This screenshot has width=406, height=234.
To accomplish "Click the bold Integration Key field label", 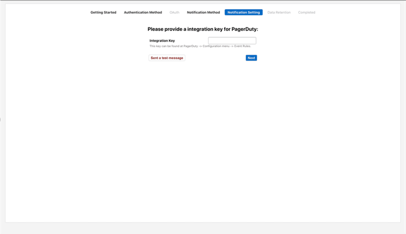I will click(x=162, y=41).
